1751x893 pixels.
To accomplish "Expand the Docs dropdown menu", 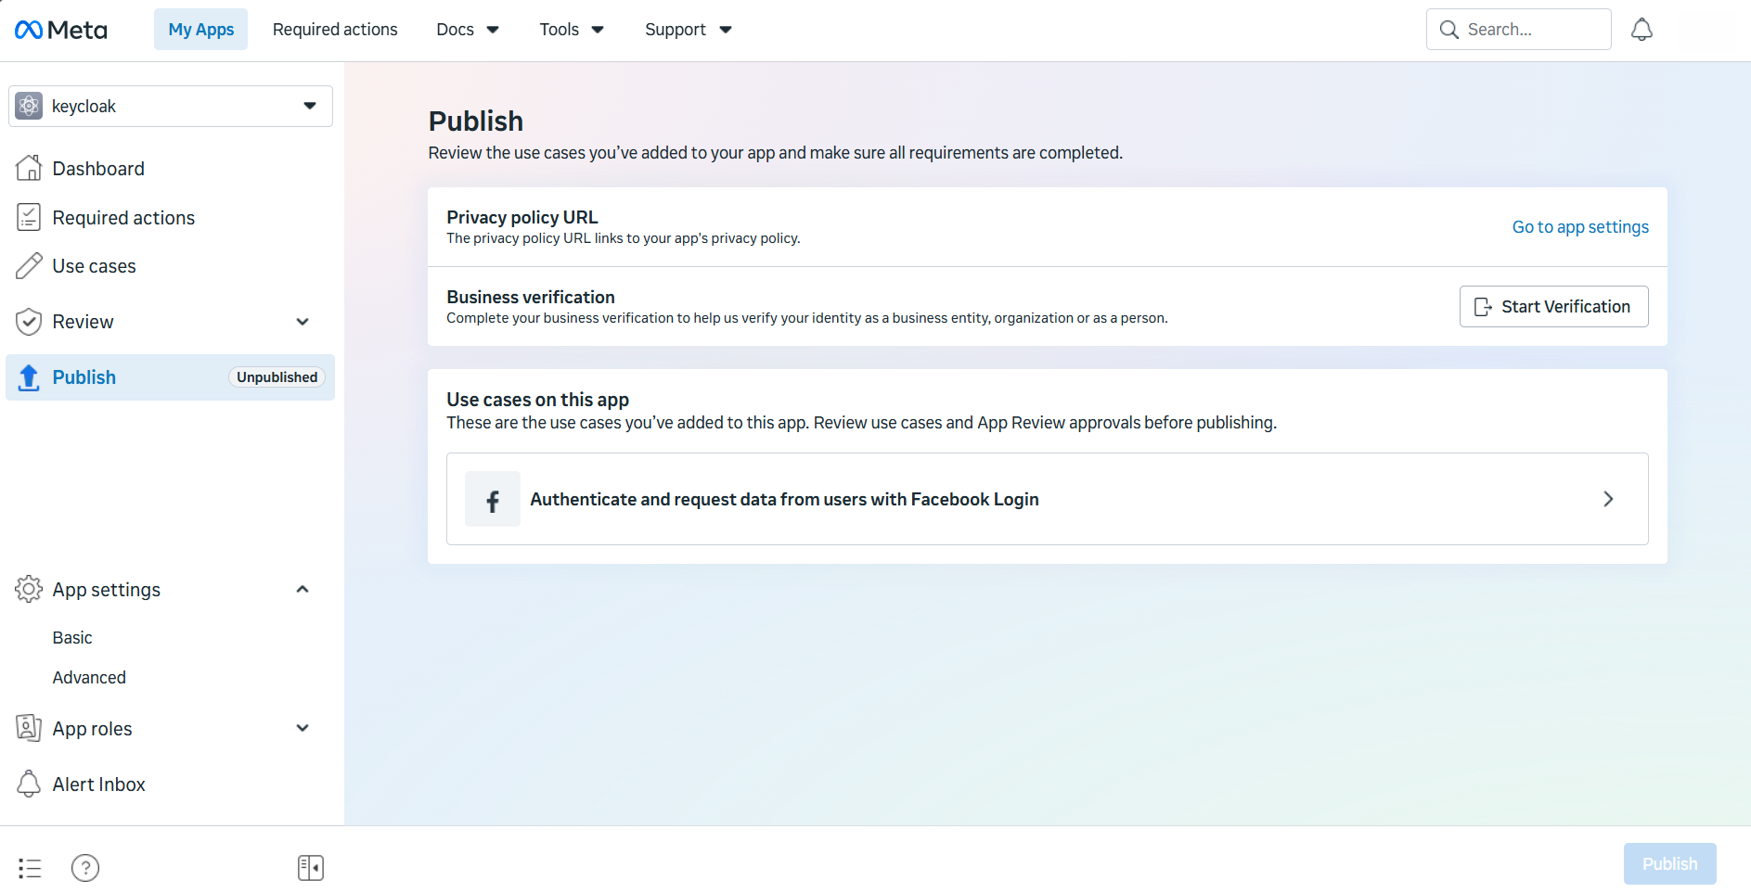I will tap(468, 30).
